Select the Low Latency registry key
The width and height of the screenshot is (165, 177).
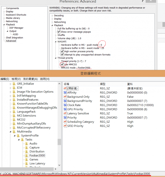tap(37, 164)
